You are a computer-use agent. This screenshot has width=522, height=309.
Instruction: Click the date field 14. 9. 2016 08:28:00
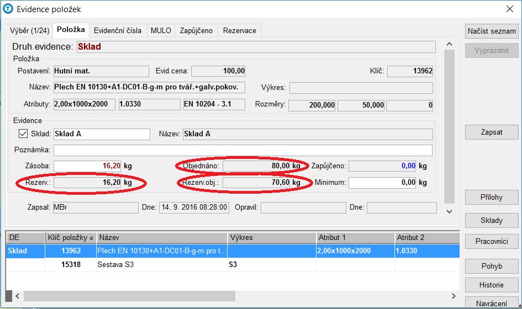coord(194,207)
